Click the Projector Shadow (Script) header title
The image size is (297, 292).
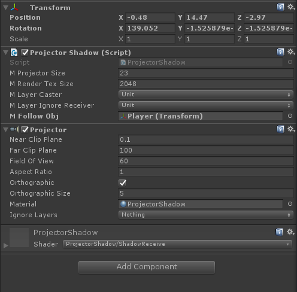point(80,53)
